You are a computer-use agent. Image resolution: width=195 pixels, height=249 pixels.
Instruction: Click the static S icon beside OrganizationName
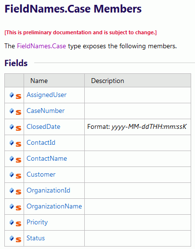(18, 208)
